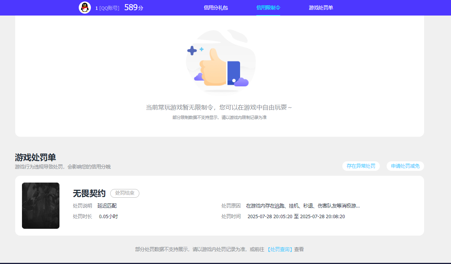Click the 处罚时间 date range
This screenshot has height=264, width=451.
point(297,216)
